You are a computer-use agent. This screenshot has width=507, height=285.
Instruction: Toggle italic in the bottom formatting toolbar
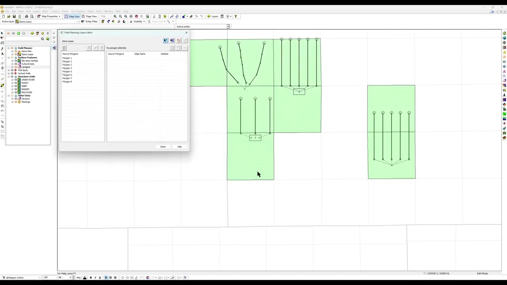95,277
